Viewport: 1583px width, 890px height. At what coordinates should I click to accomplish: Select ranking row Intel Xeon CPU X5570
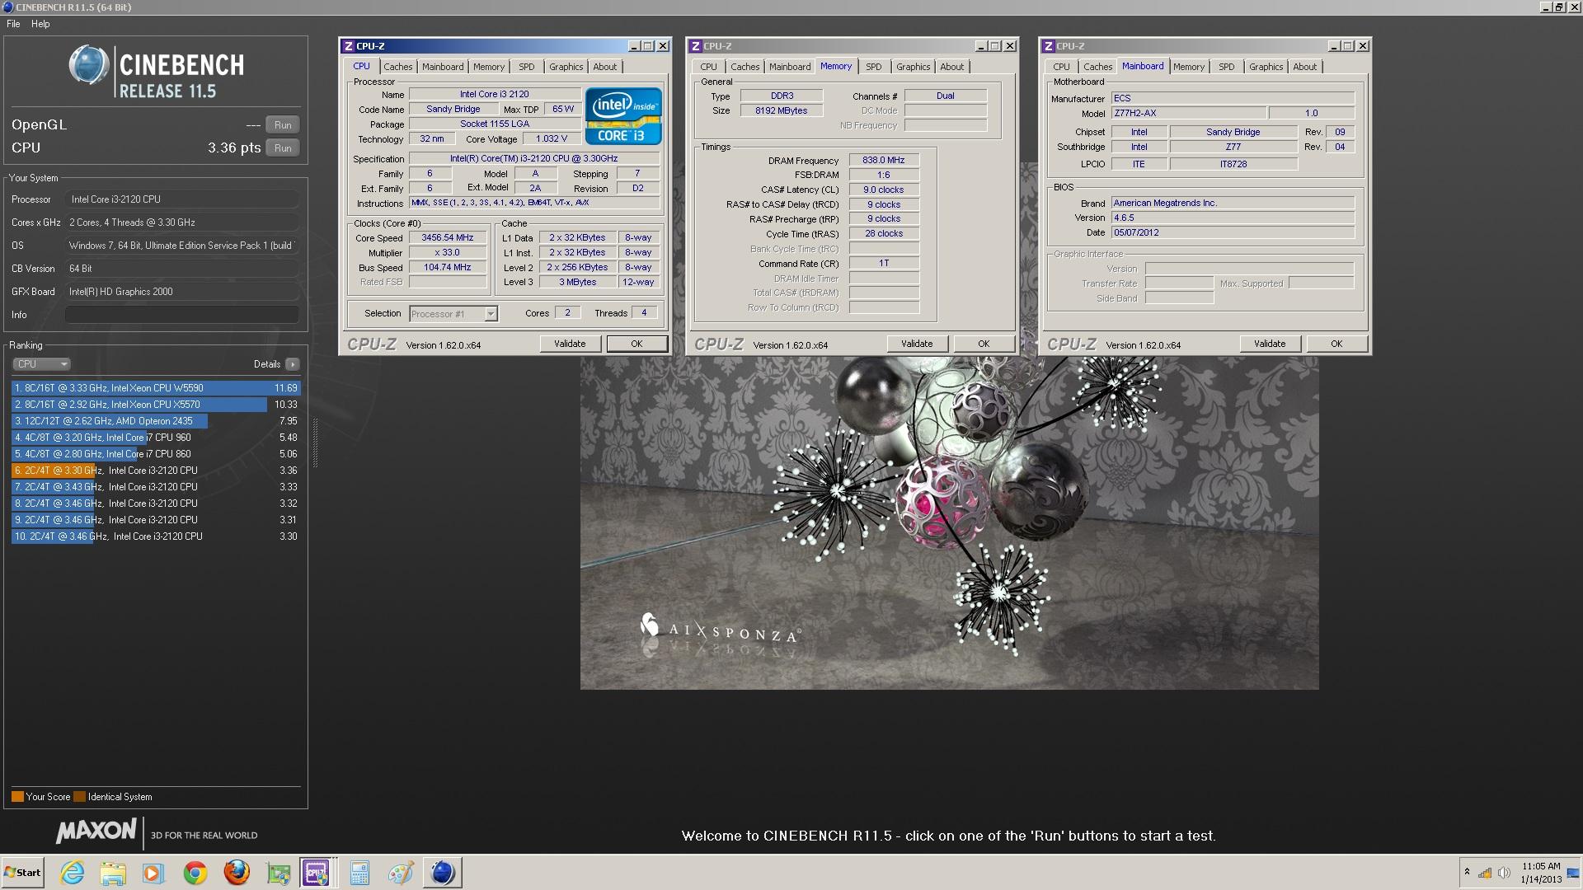(156, 405)
